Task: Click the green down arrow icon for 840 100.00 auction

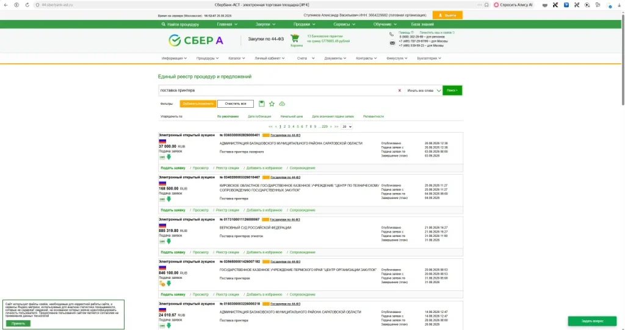Action: click(x=168, y=284)
